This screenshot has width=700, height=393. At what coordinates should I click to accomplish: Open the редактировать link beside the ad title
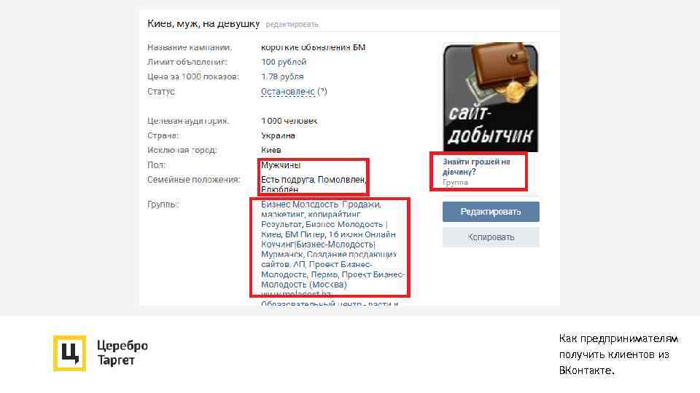coord(292,24)
